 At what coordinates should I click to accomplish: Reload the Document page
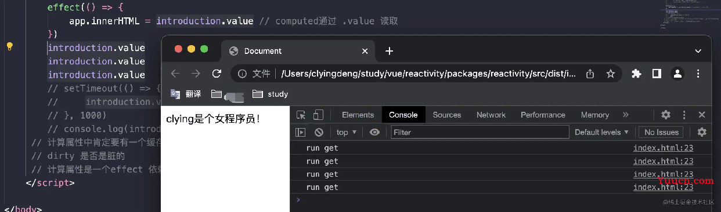[x=217, y=74]
